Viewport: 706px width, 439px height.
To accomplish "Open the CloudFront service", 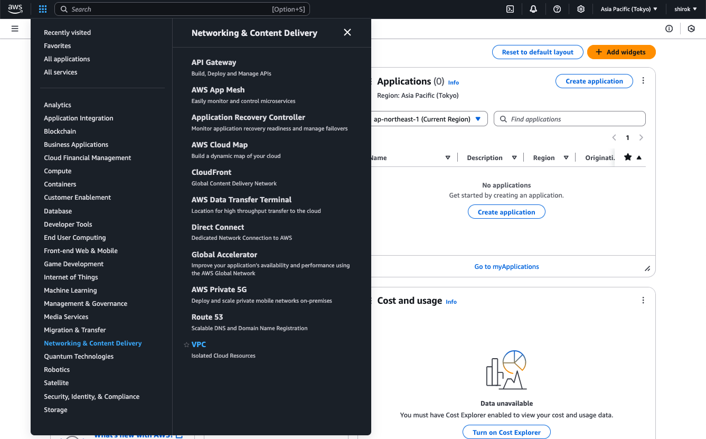I will 211,172.
